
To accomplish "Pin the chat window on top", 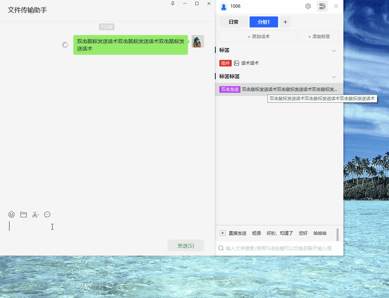I will 173,4.
